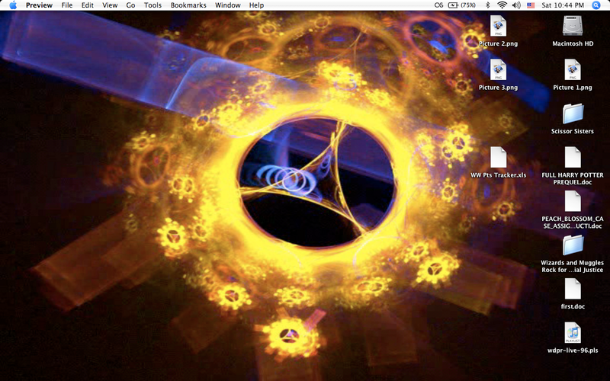Open Spotlight search magnifier icon

596,5
